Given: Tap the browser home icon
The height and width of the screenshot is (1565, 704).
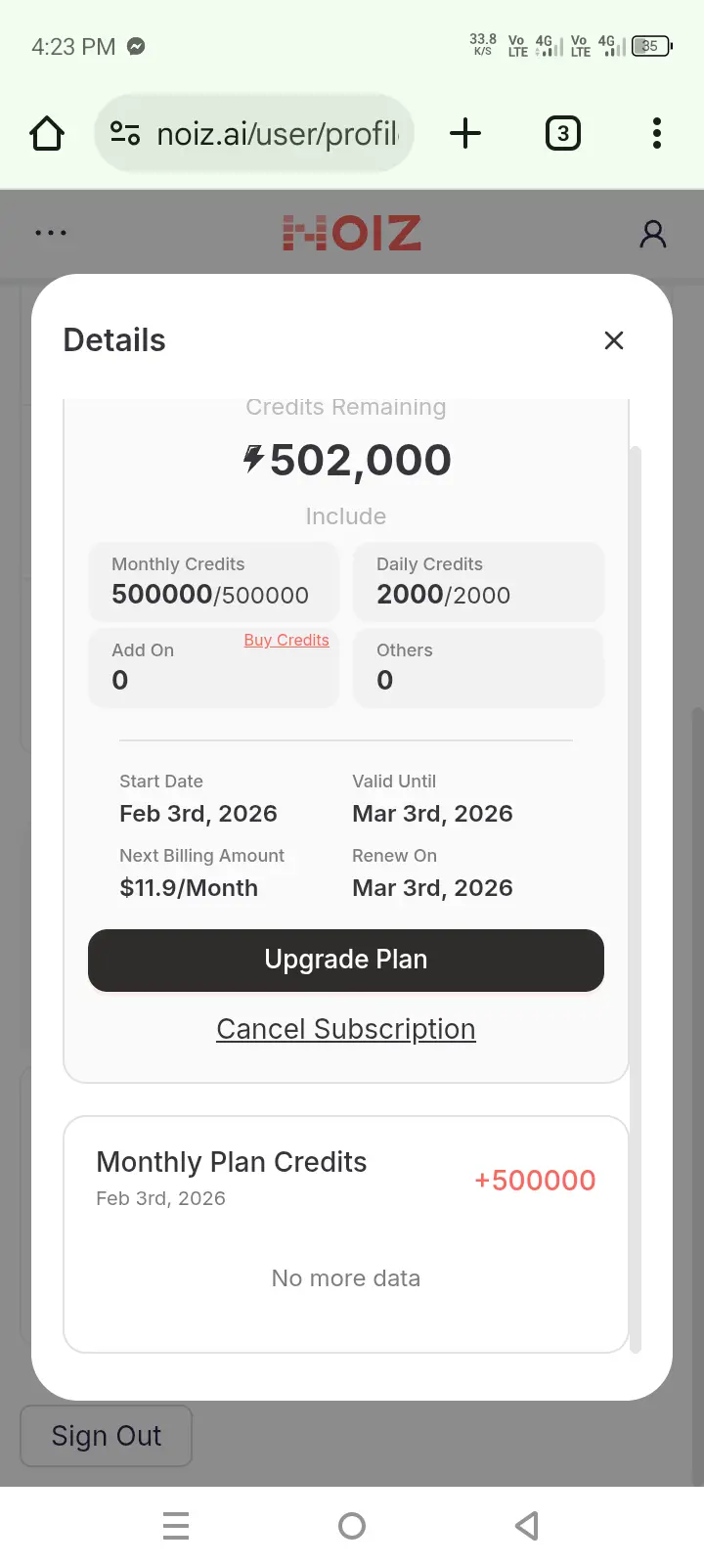Looking at the screenshot, I should 47,133.
